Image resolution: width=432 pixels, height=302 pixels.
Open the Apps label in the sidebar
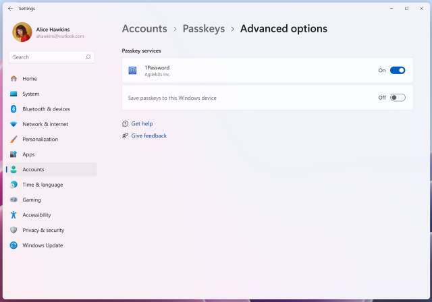[28, 154]
